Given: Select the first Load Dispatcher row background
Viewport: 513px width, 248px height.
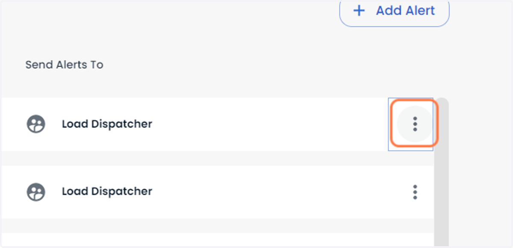Looking at the screenshot, I should click(x=217, y=124).
